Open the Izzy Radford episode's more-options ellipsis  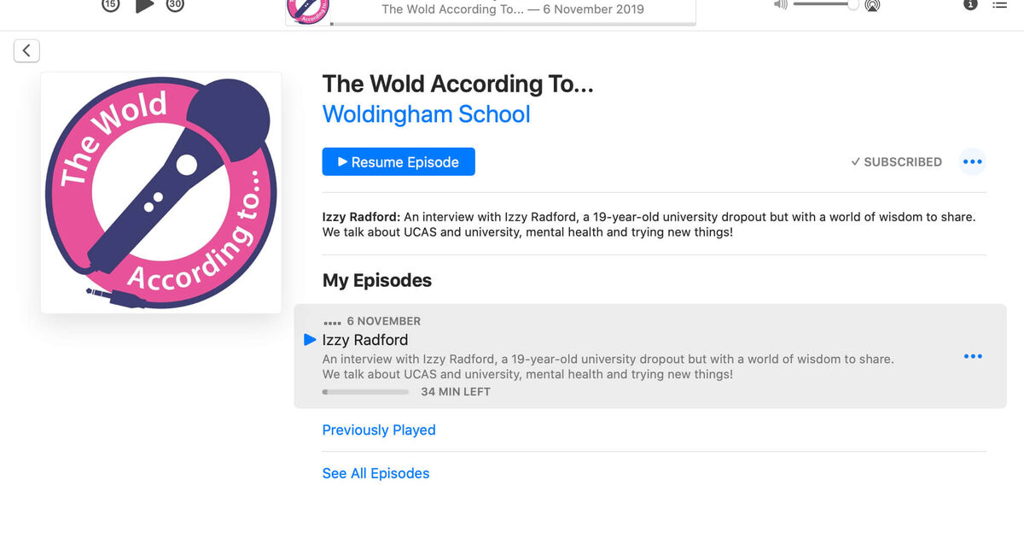973,356
